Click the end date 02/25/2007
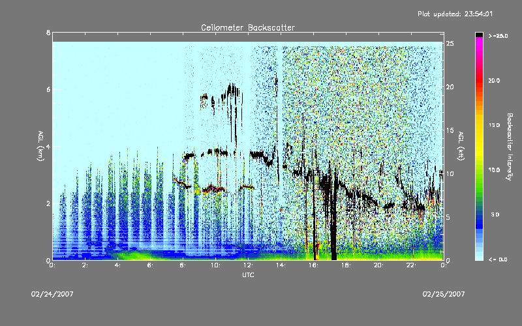This screenshot has height=326, width=522. [x=444, y=294]
